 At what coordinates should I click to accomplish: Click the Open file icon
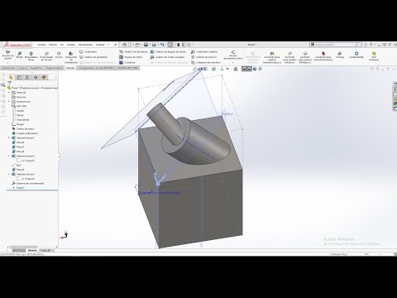coord(137,45)
